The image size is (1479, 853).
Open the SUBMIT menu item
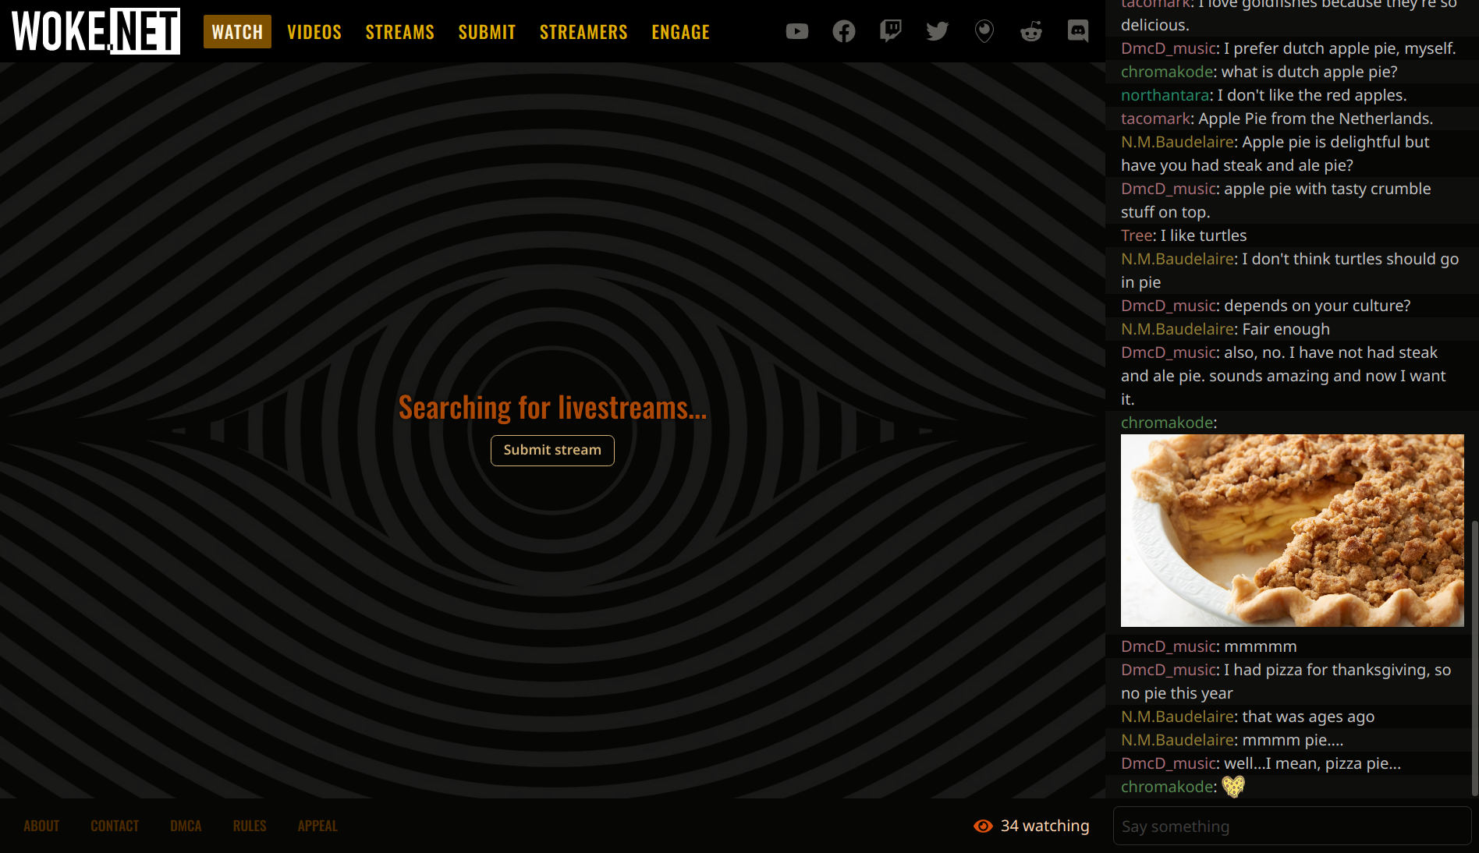click(487, 32)
